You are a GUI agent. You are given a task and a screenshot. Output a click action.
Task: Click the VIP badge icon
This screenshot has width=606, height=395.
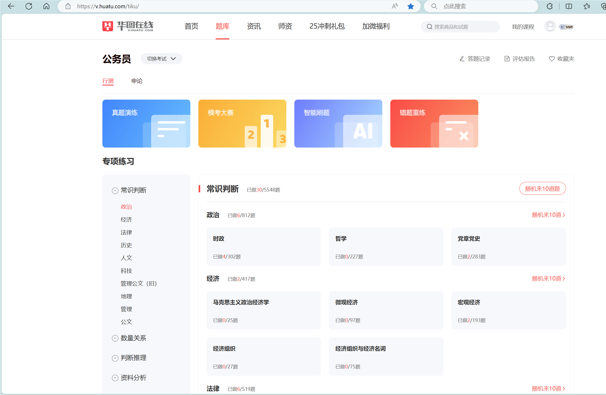(567, 27)
